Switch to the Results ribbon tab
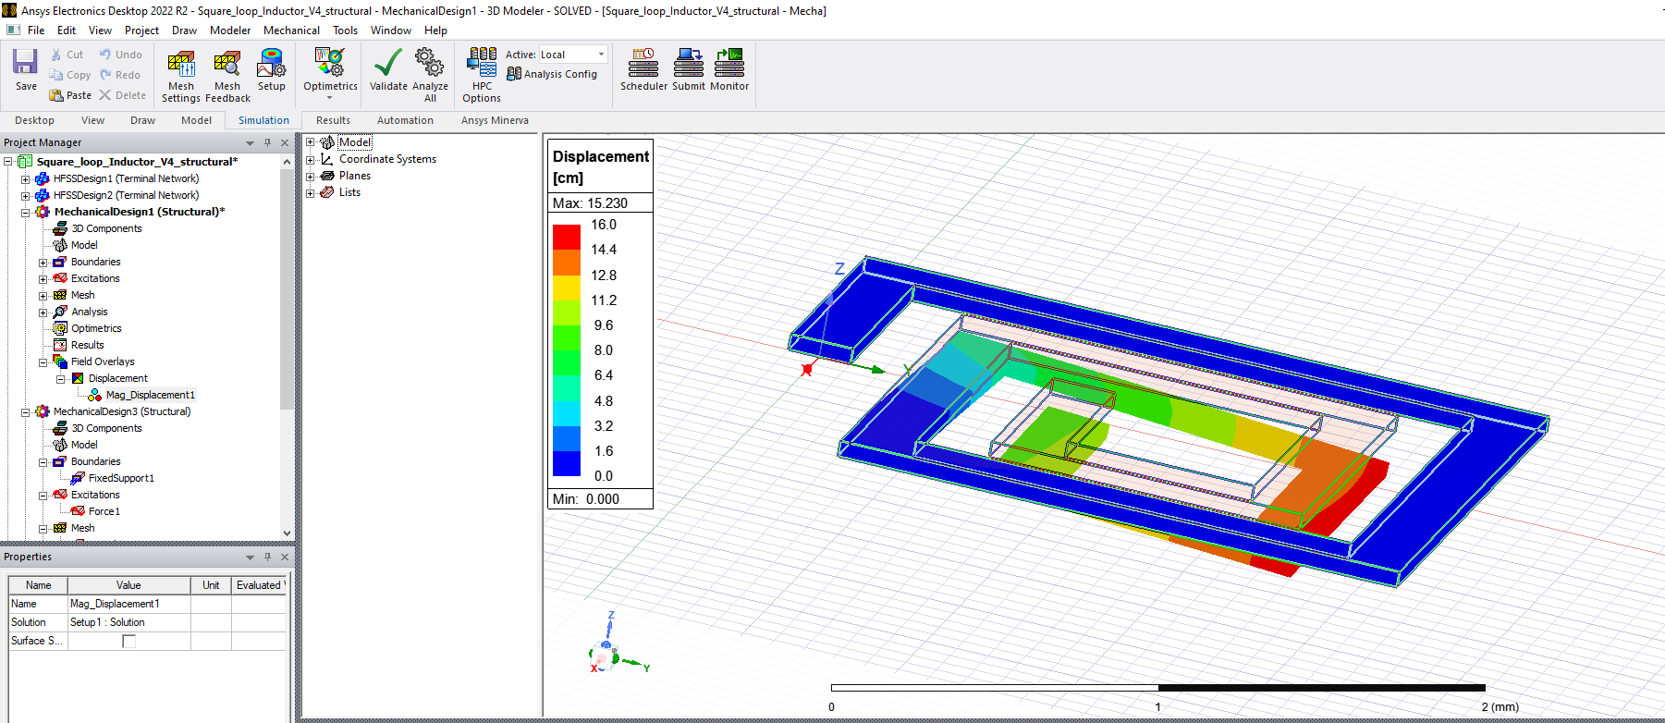1665x723 pixels. tap(333, 120)
